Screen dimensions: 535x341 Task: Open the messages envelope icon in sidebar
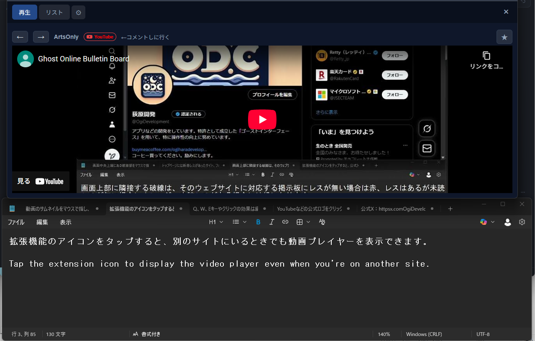coord(112,95)
